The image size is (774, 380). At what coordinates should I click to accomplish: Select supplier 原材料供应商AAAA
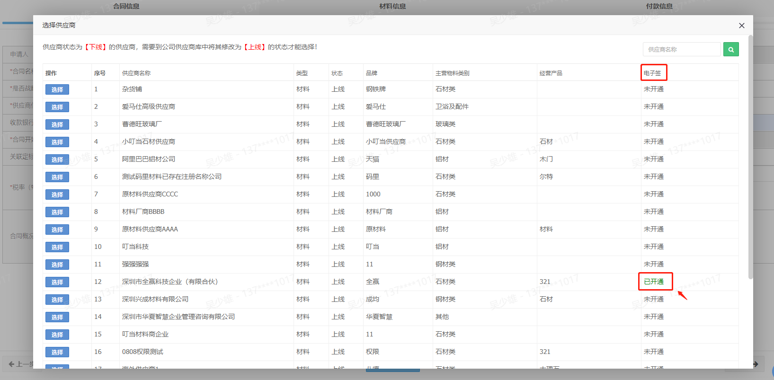57,230
